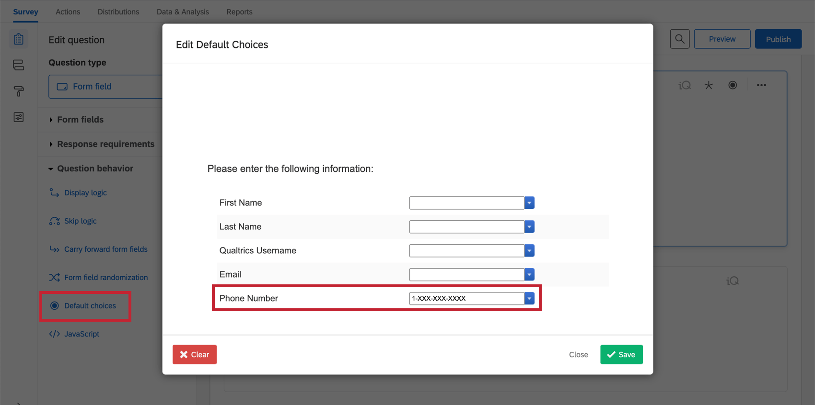The width and height of the screenshot is (815, 405).
Task: Open the Survey flow sidebar icon
Action: click(19, 65)
